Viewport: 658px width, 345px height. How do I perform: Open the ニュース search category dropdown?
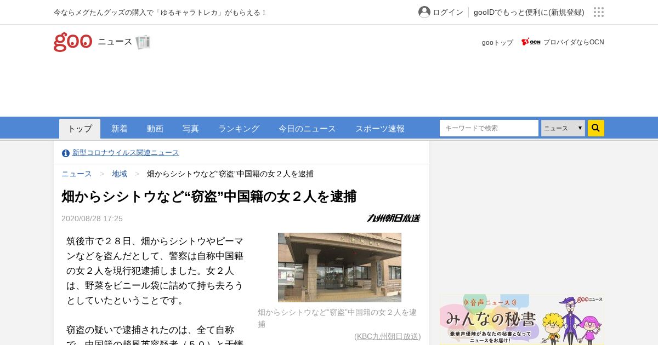pos(563,128)
